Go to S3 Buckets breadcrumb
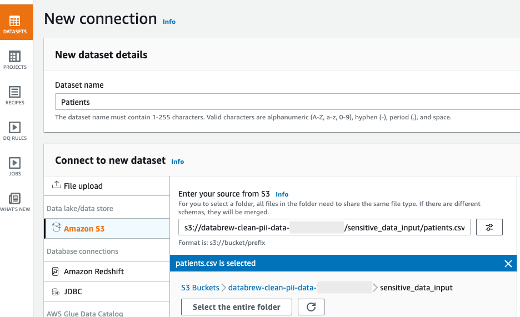 tap(200, 288)
